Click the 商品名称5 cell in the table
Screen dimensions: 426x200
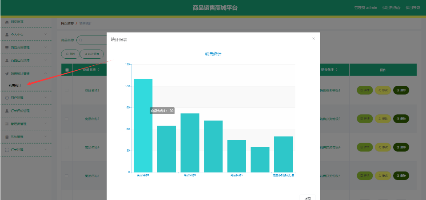click(92, 176)
